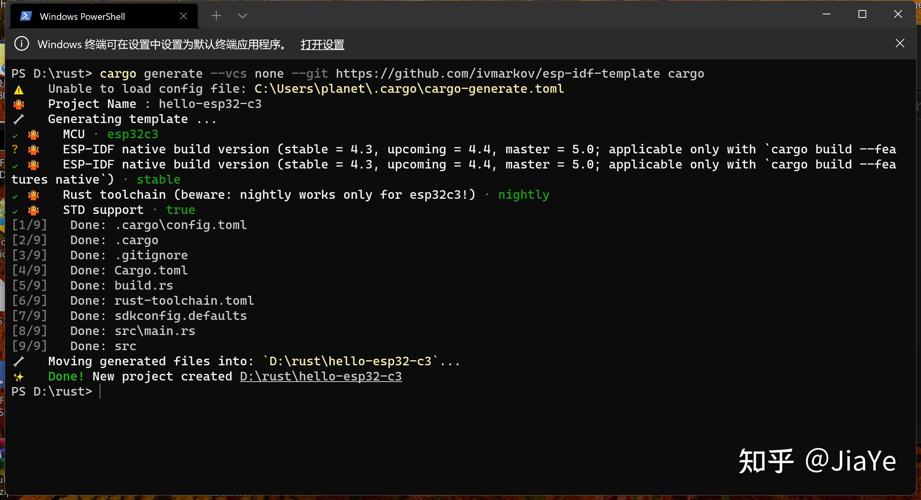Screen dimensions: 921x500
Task: Click the 打开设置 link
Action: pyautogui.click(x=322, y=45)
